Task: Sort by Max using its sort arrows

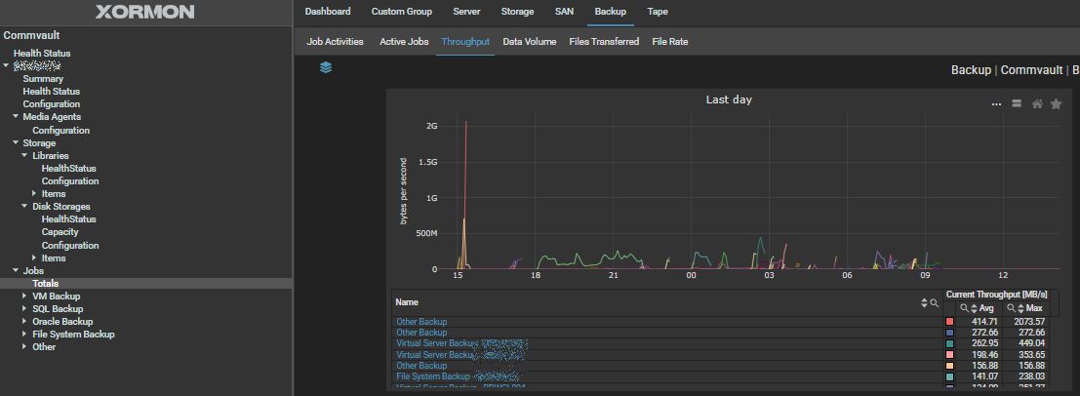Action: click(x=1020, y=308)
